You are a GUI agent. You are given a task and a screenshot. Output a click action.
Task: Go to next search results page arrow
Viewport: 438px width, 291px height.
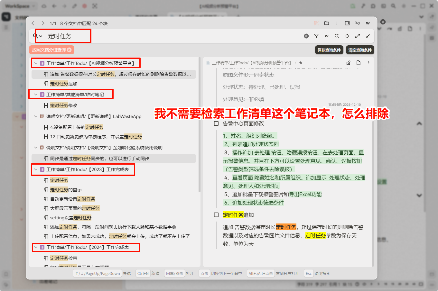pyautogui.click(x=43, y=23)
